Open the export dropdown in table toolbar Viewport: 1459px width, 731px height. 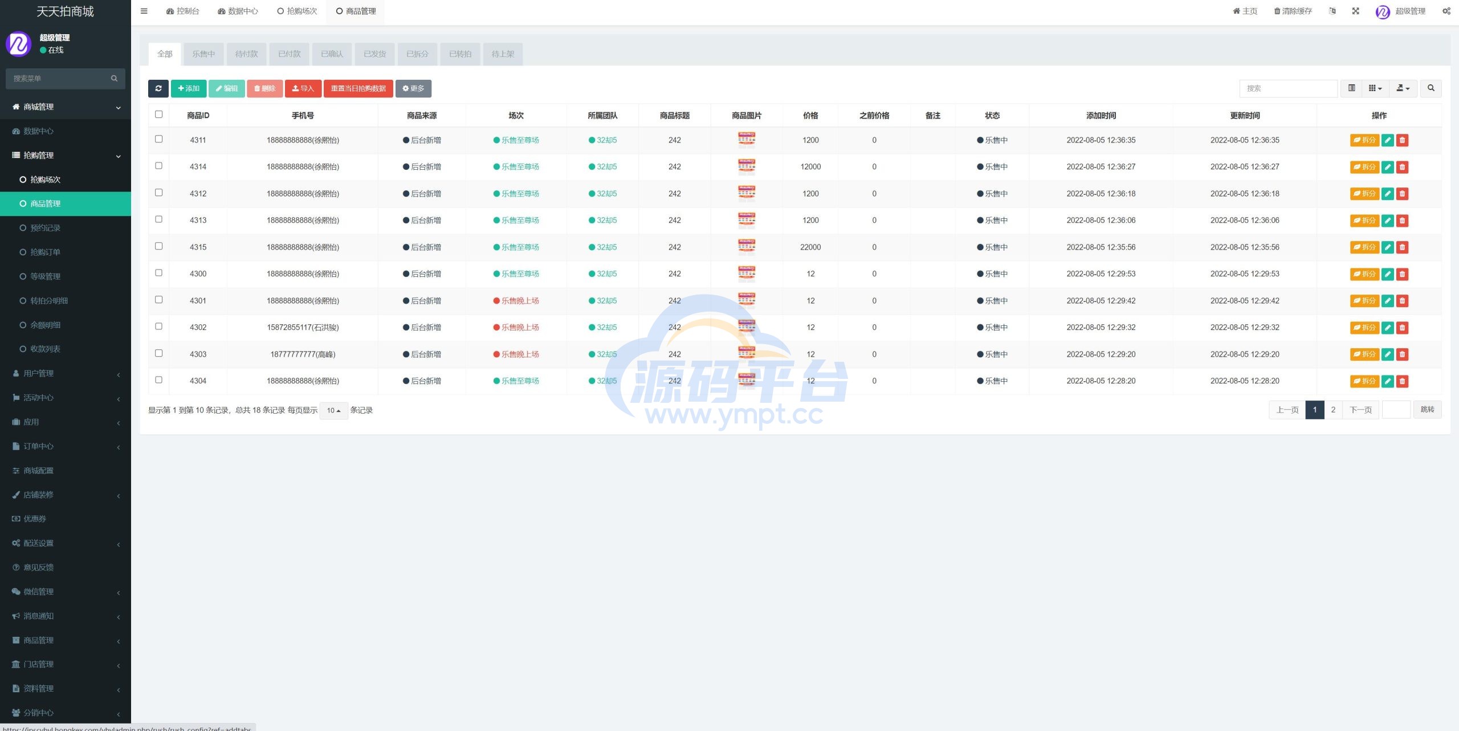[1403, 88]
